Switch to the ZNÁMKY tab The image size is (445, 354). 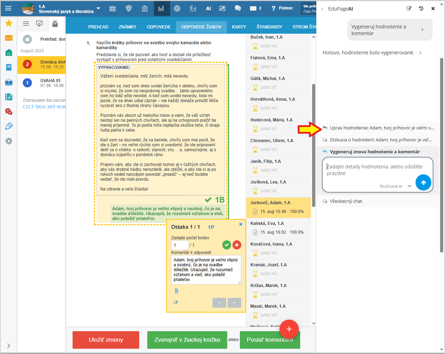coord(127,27)
